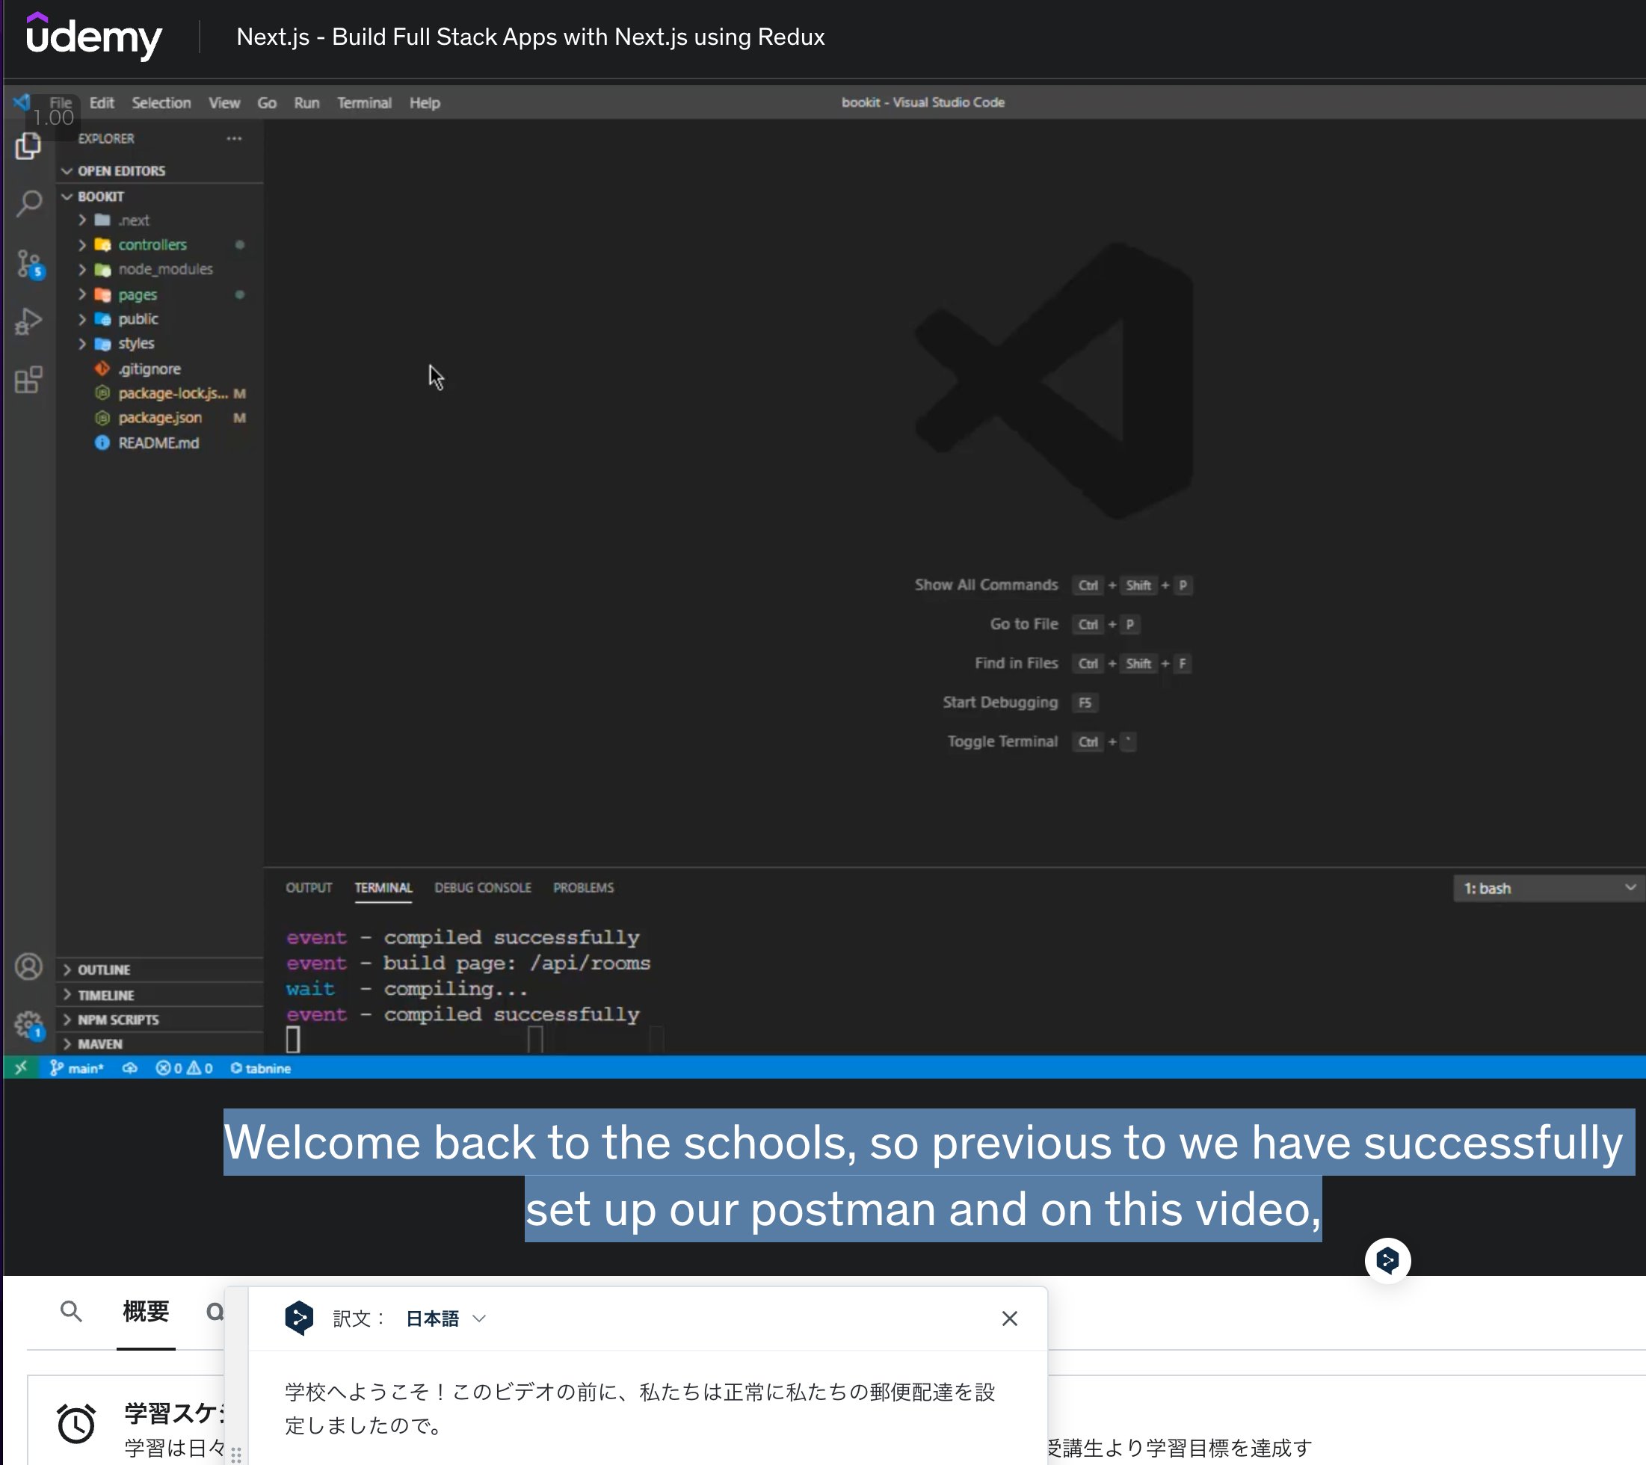Open the Selection menu
Screen dimensions: 1646x1465
tap(161, 102)
